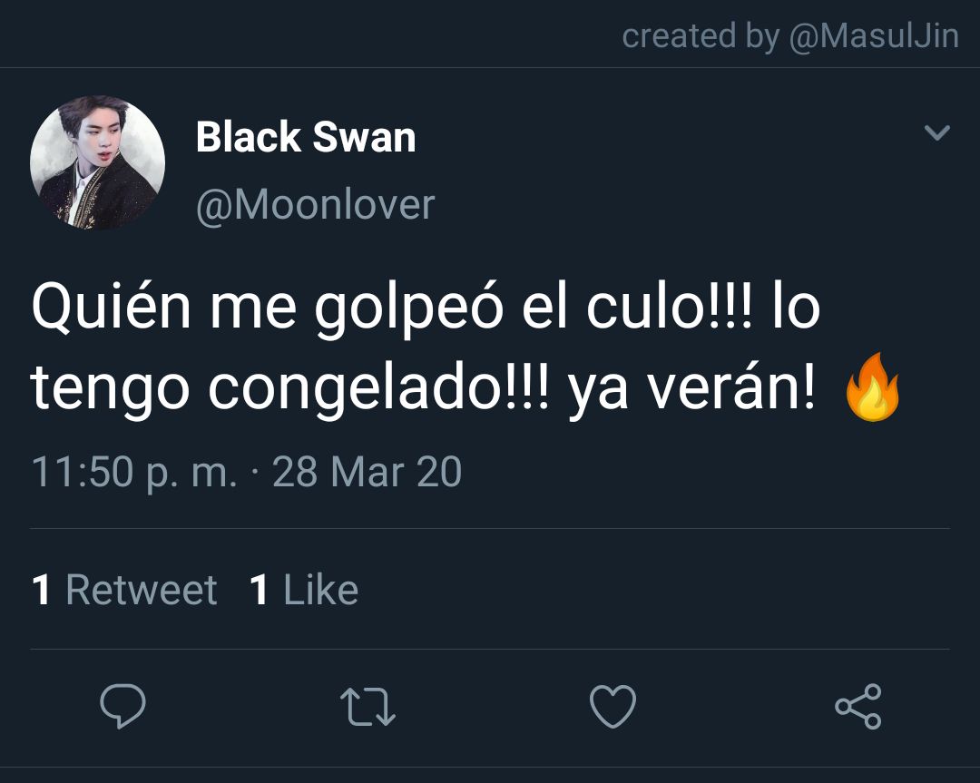Open the share icon for this tweet
The height and width of the screenshot is (783, 980).
coord(858,706)
